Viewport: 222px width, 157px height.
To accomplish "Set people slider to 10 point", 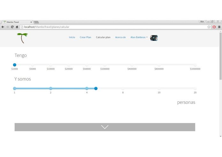I will point(159,88).
